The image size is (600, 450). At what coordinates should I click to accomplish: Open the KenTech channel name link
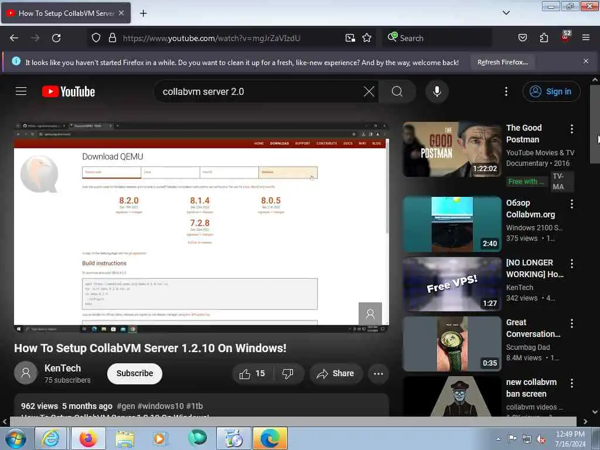click(x=63, y=368)
